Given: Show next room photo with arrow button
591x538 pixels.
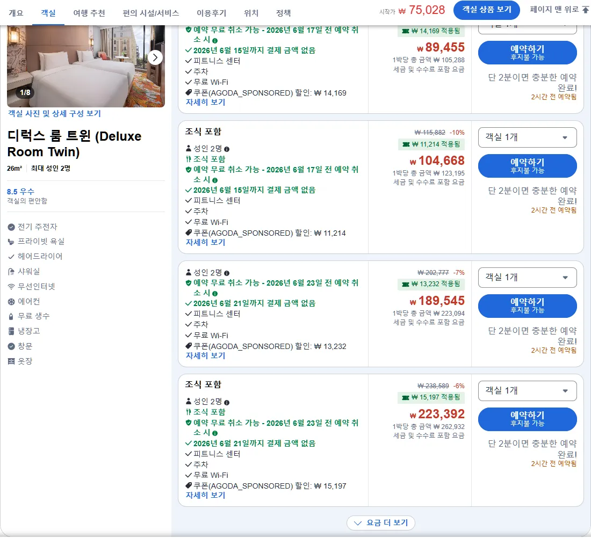Looking at the screenshot, I should pos(155,57).
